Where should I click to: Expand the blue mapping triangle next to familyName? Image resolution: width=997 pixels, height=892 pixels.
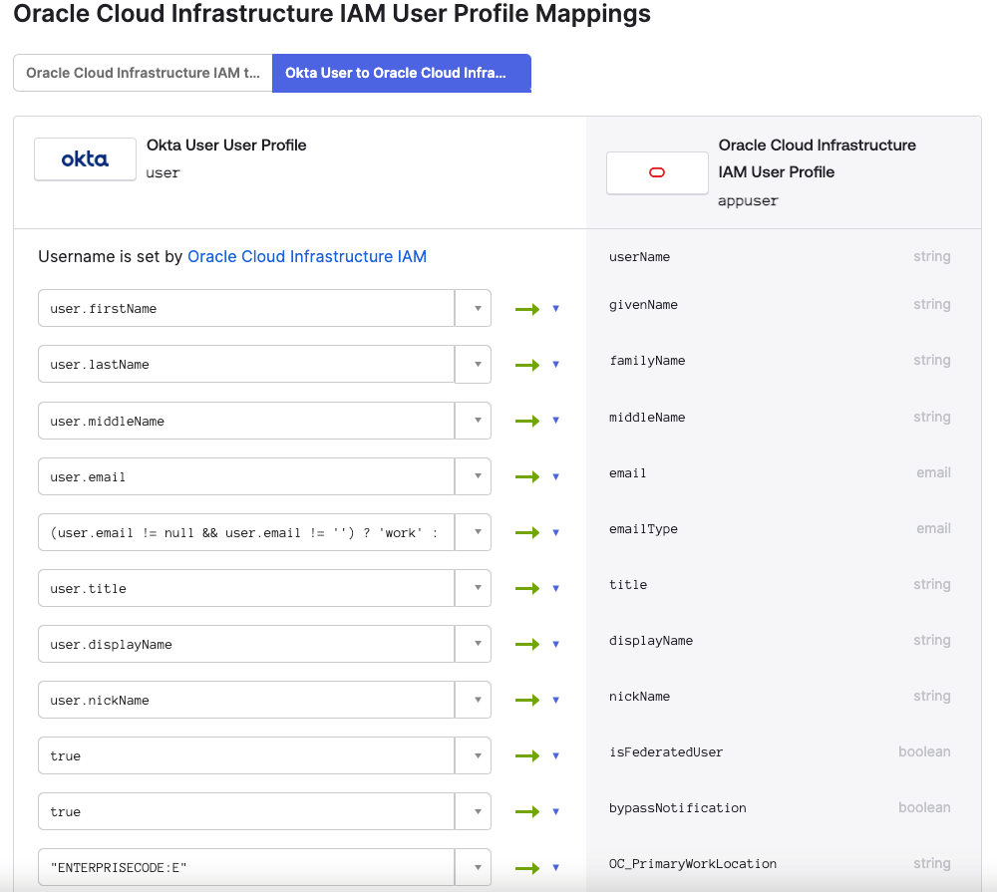point(556,364)
